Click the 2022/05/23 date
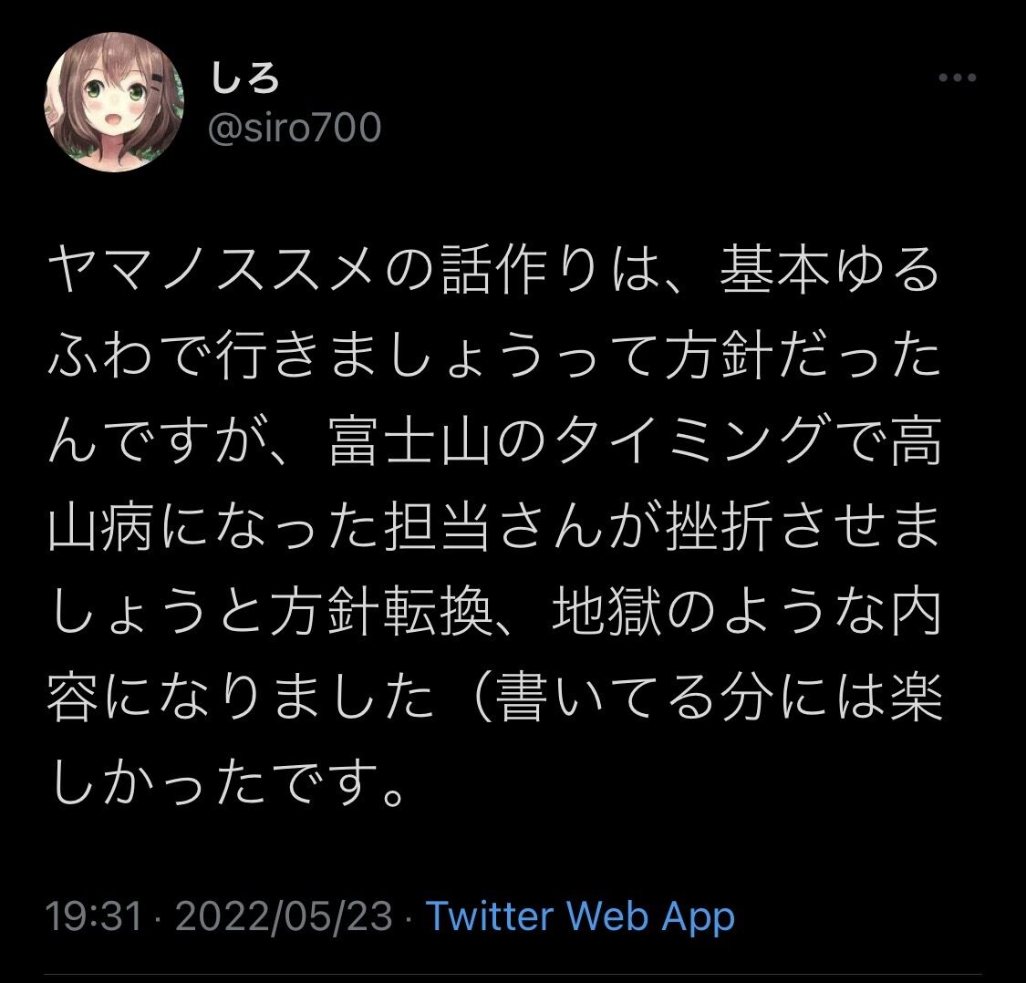This screenshot has width=1026, height=983. (x=284, y=915)
